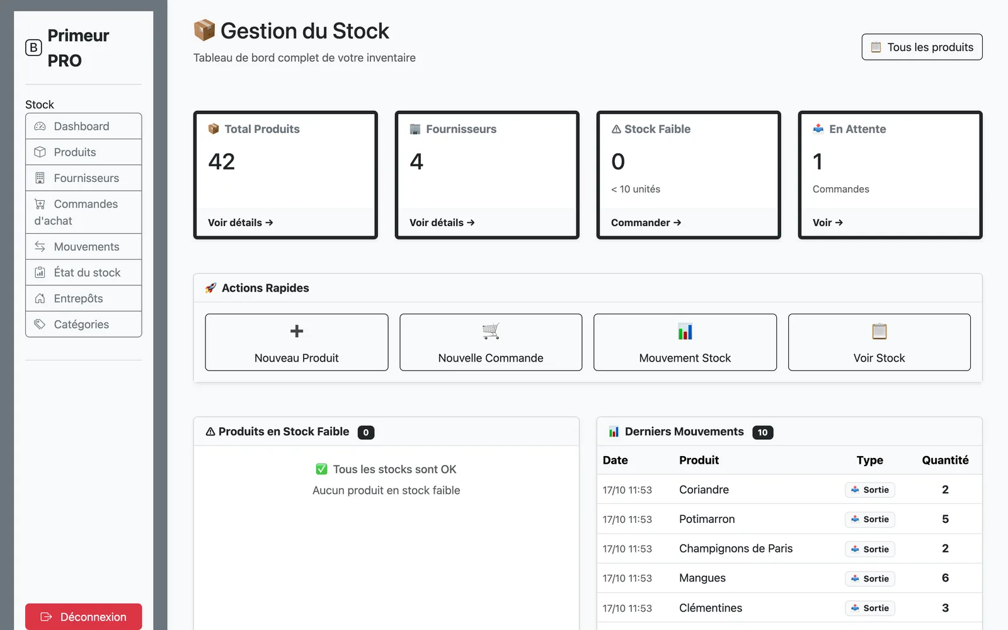This screenshot has width=1008, height=630.
Task: Open Catégories in the sidebar
Action: click(84, 324)
